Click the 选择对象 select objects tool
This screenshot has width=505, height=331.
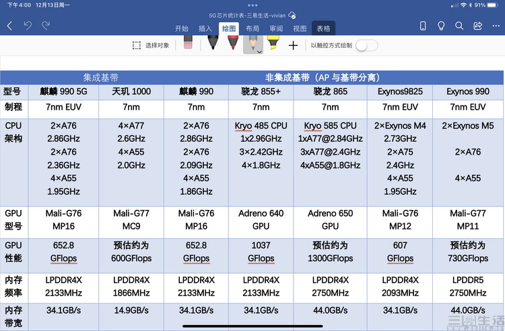coord(151,45)
